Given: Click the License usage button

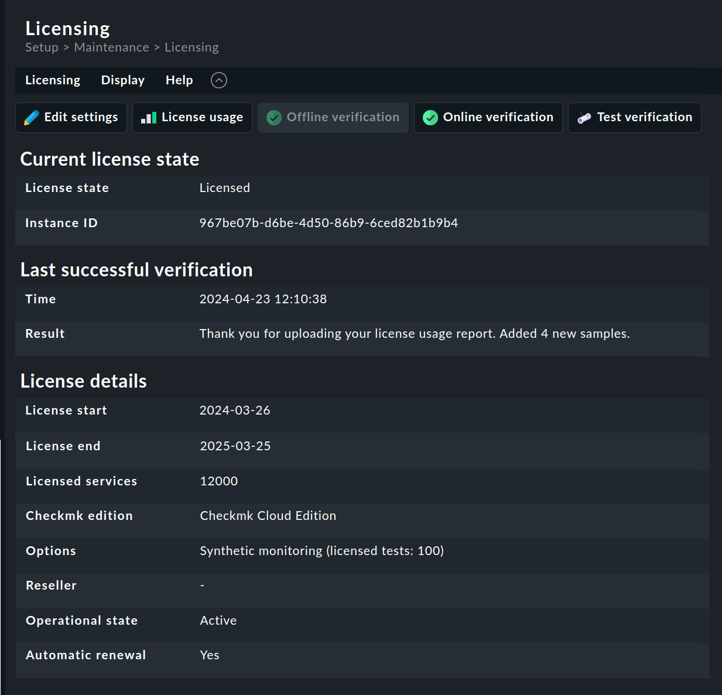Looking at the screenshot, I should click(192, 118).
